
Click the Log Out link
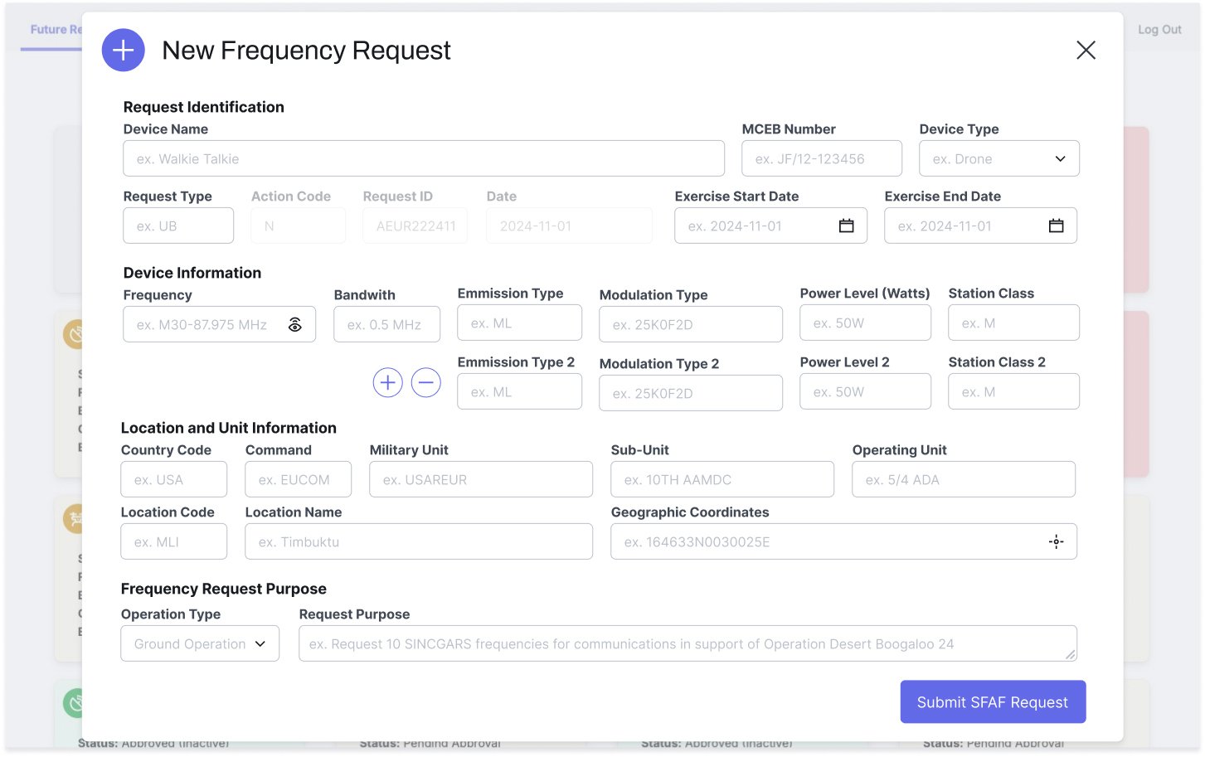point(1159,30)
